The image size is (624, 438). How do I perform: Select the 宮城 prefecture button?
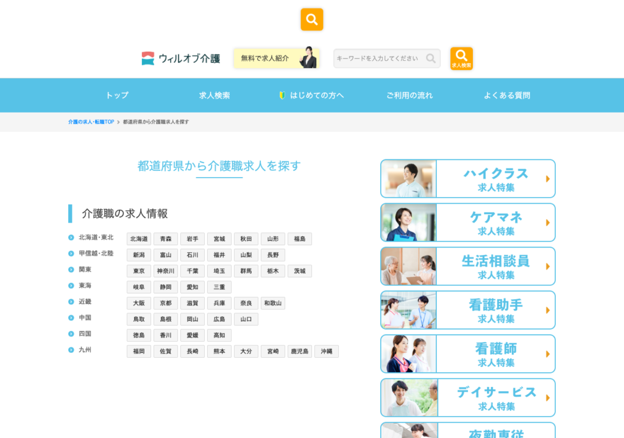pos(219,239)
